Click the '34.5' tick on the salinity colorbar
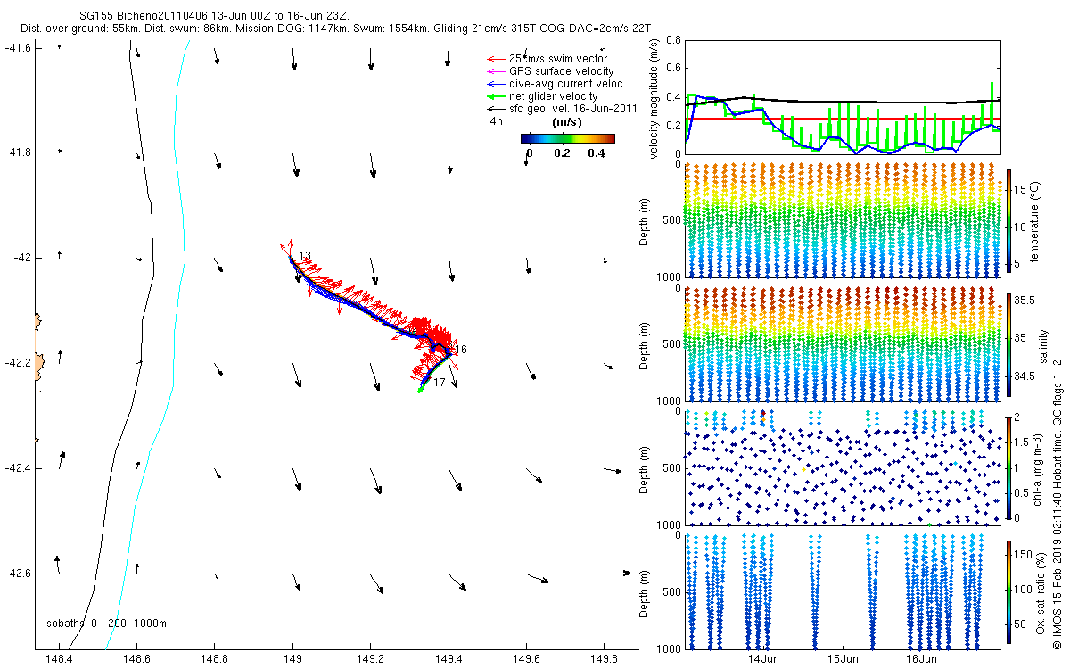 (x=1025, y=377)
